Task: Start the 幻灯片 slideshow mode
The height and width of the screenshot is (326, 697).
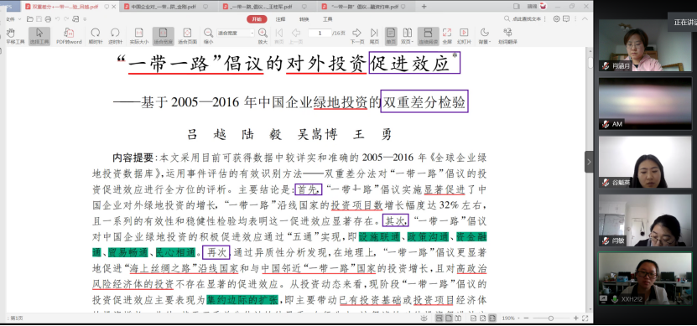Action: (464, 35)
